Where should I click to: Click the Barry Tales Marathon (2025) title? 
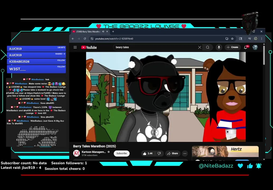click(x=95, y=146)
